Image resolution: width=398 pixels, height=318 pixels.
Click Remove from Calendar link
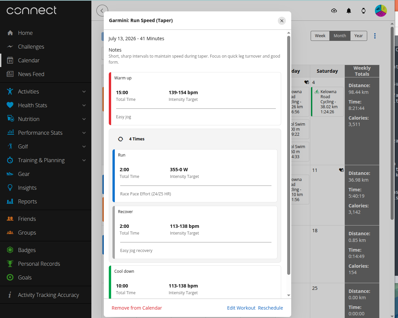pyautogui.click(x=137, y=308)
